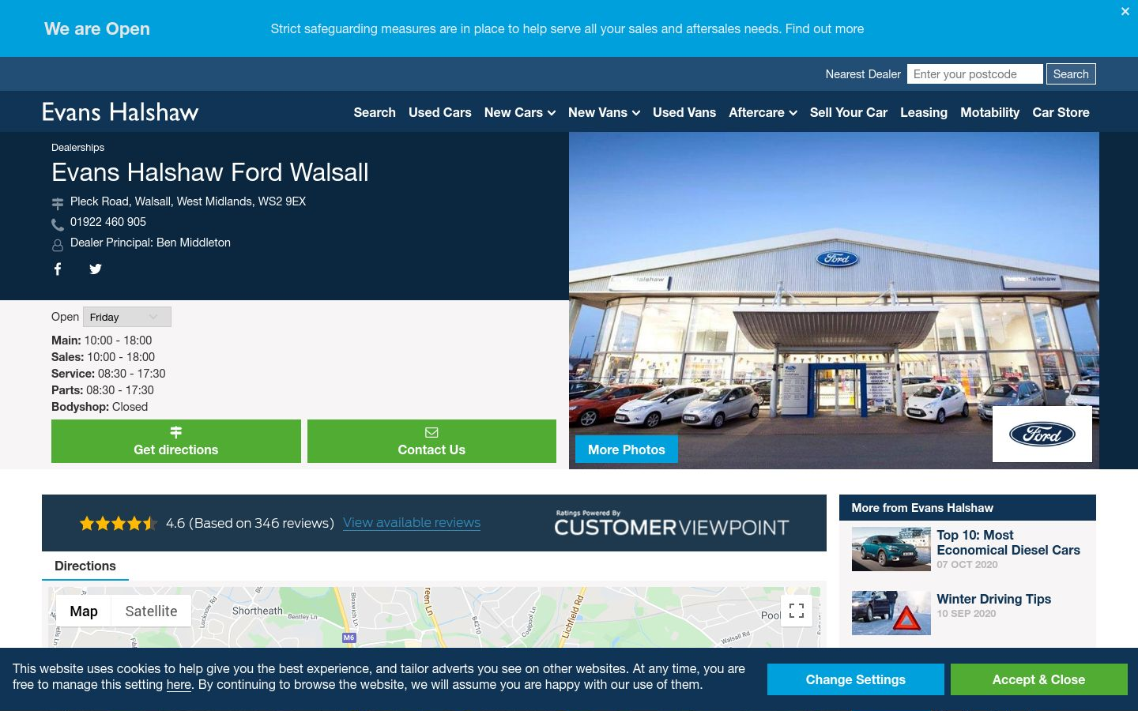The height and width of the screenshot is (711, 1138).
Task: Switch map to Map view
Action: coord(84,611)
